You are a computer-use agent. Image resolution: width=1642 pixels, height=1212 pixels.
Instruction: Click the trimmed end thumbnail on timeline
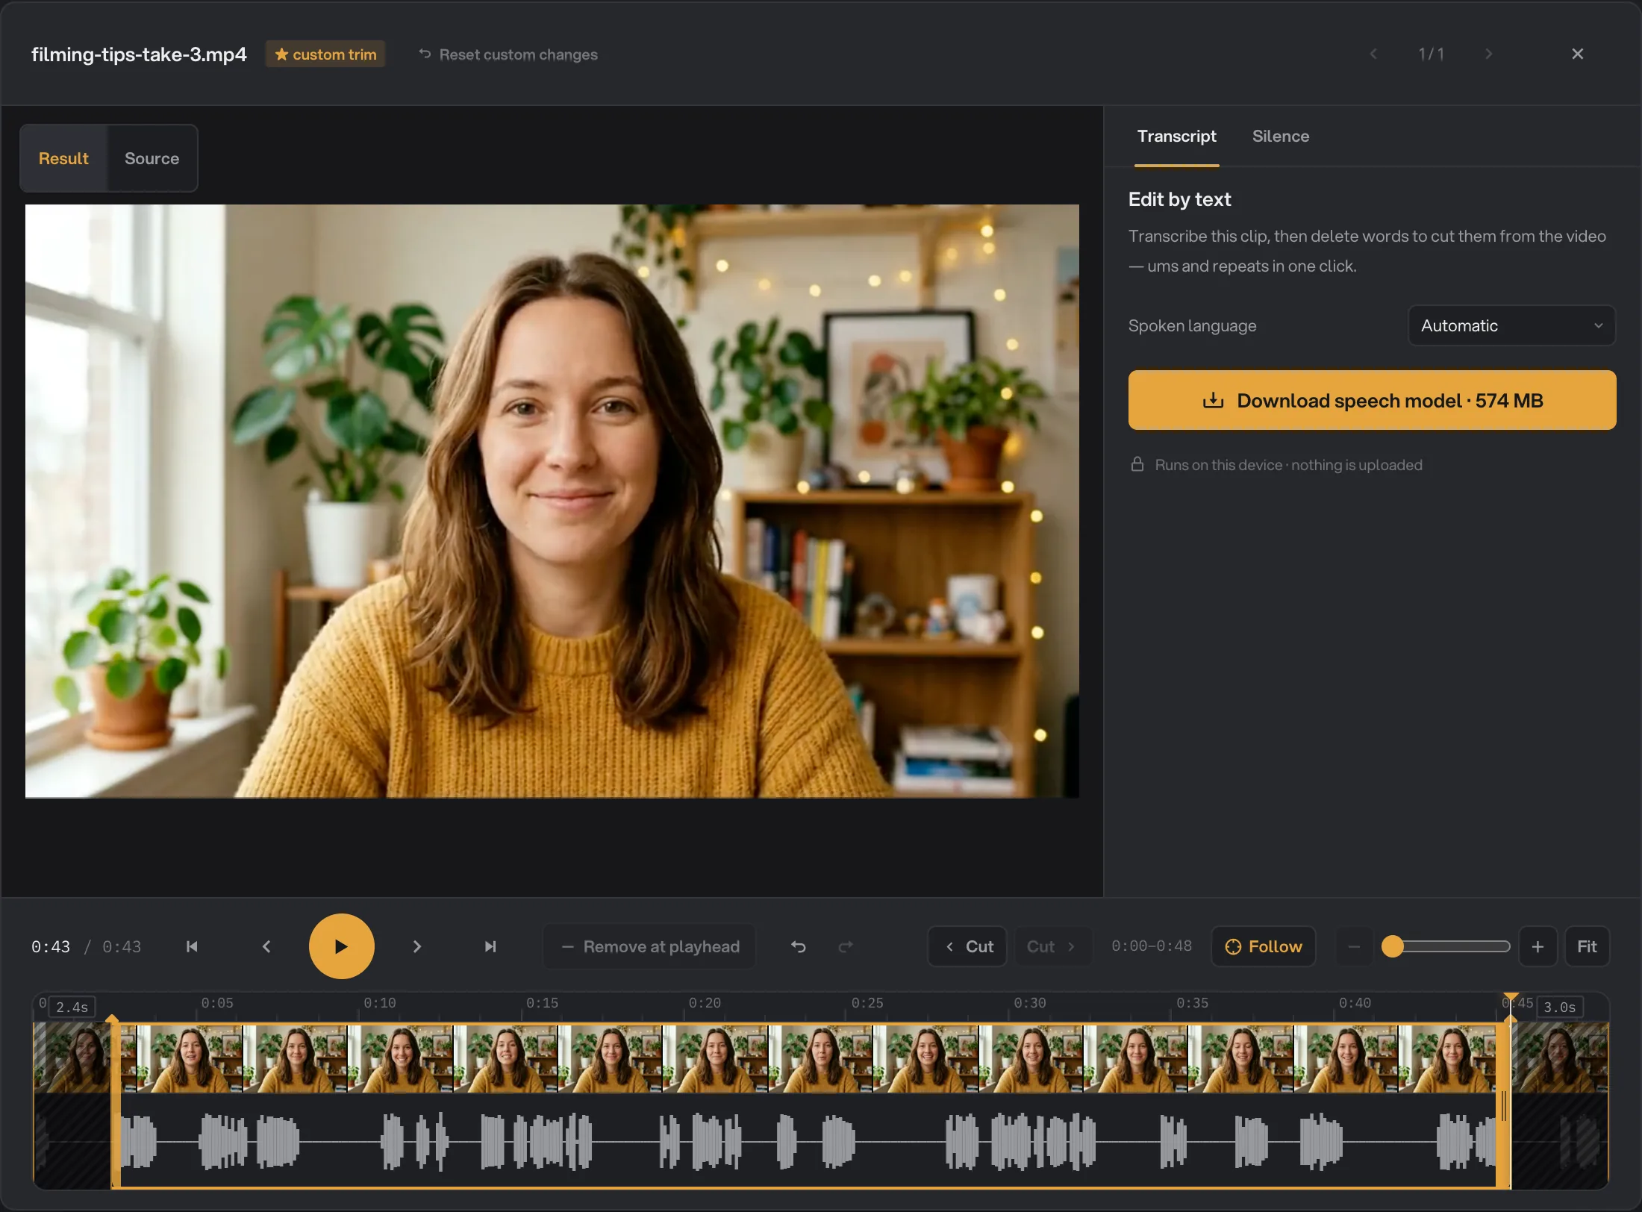1559,1058
